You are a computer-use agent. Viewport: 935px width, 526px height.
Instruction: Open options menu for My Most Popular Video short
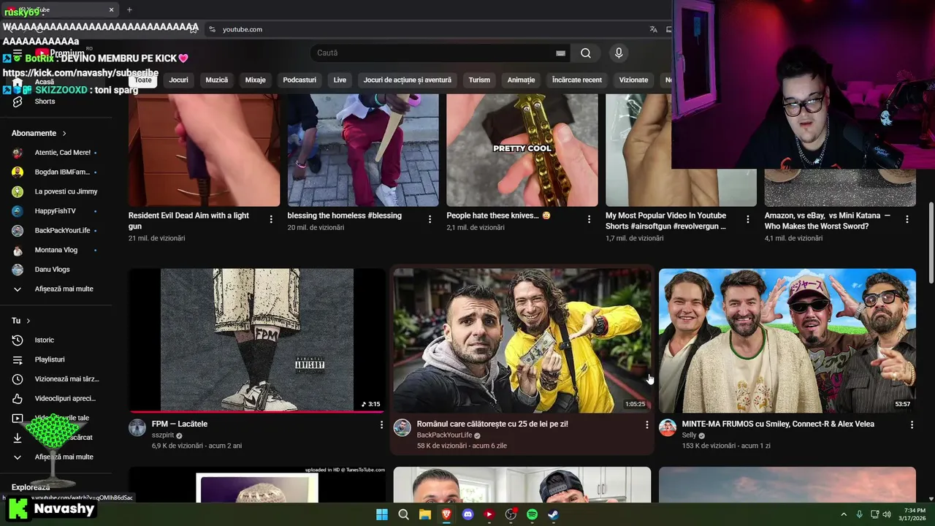(x=748, y=219)
